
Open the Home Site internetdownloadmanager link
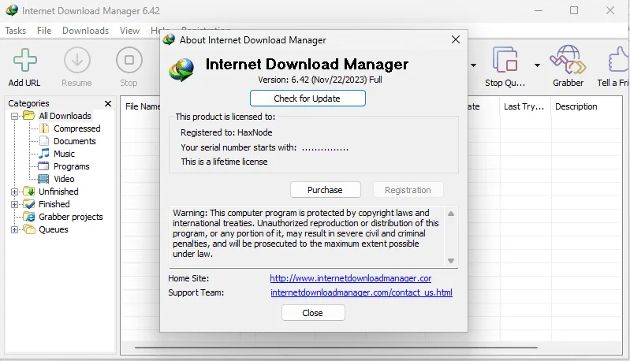[350, 278]
